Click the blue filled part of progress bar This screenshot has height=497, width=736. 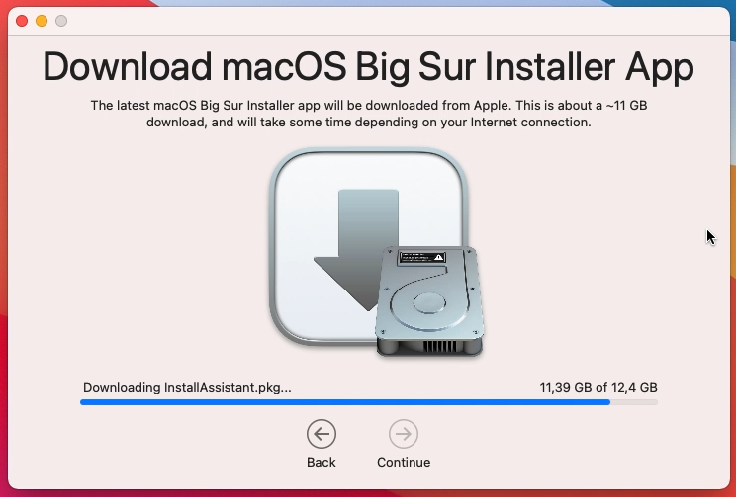(x=345, y=402)
